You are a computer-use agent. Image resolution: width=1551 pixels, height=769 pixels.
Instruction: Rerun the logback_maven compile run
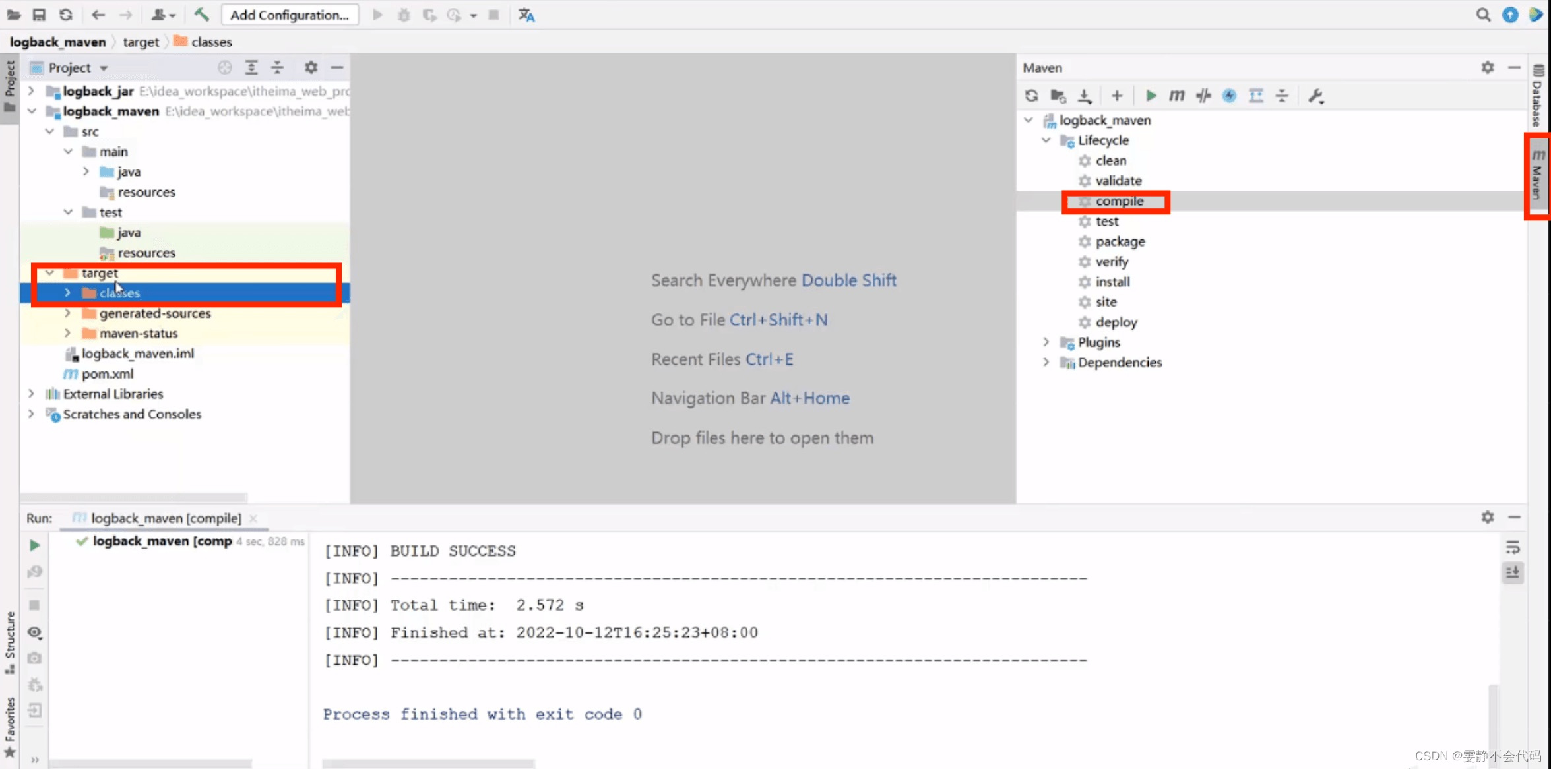coord(34,545)
